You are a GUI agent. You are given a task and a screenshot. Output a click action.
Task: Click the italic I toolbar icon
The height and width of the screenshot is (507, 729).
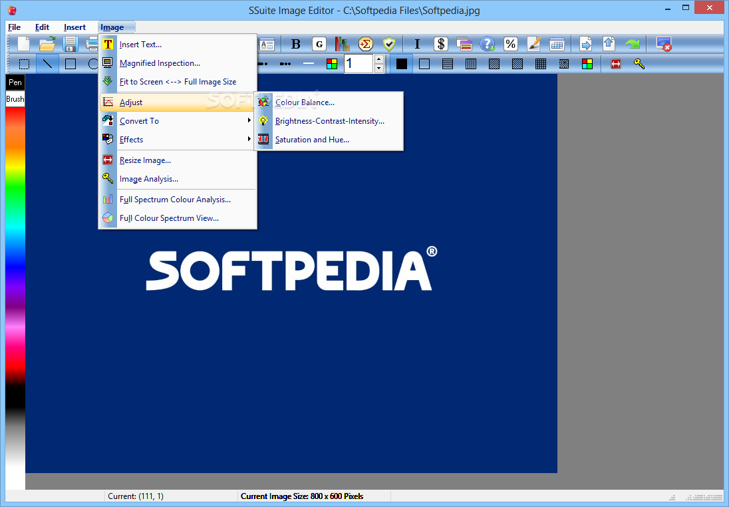pyautogui.click(x=417, y=44)
